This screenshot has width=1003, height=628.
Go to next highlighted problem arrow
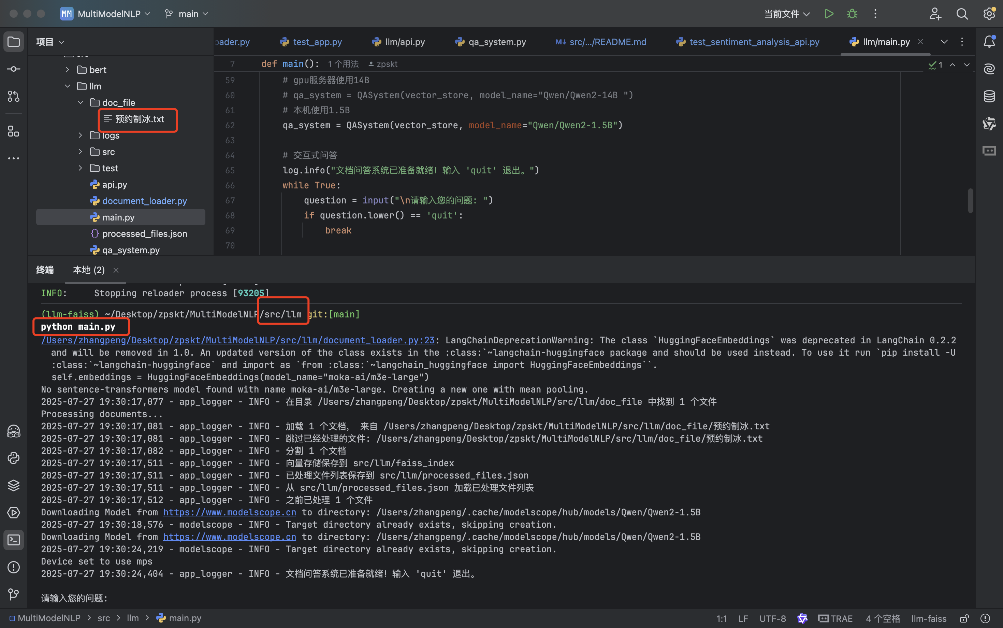967,65
